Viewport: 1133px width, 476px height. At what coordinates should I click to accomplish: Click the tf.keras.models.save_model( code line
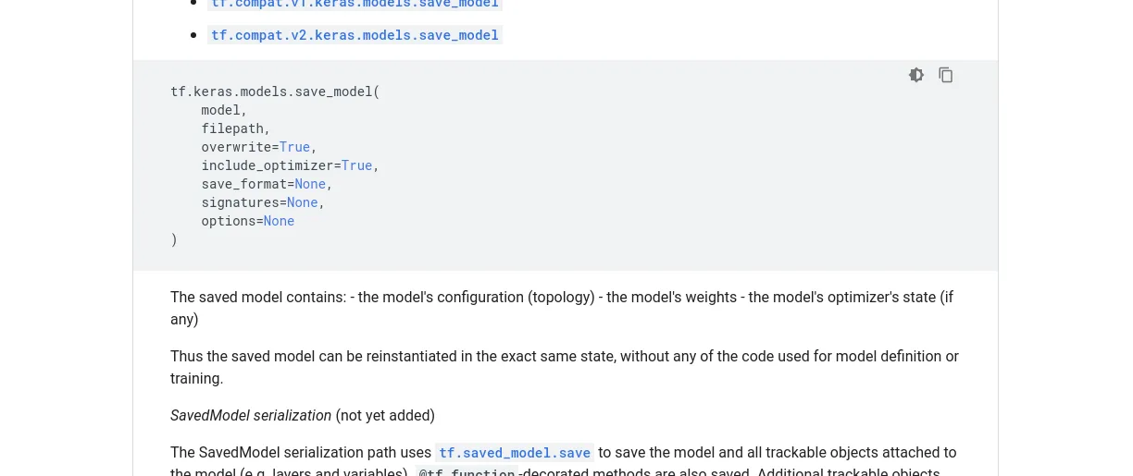coord(275,92)
